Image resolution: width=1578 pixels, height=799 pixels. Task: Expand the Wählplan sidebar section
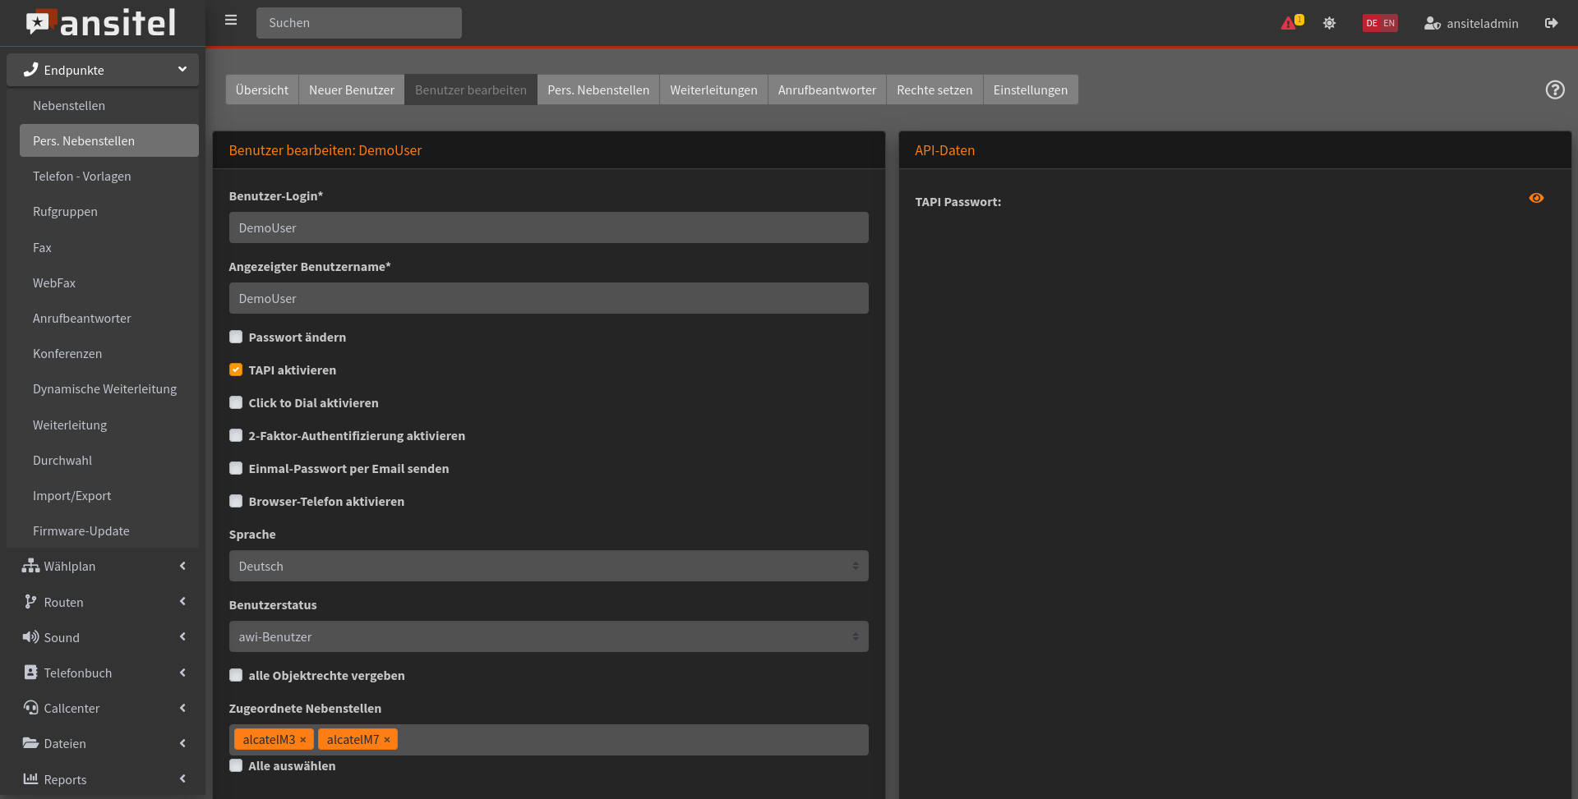tap(103, 566)
